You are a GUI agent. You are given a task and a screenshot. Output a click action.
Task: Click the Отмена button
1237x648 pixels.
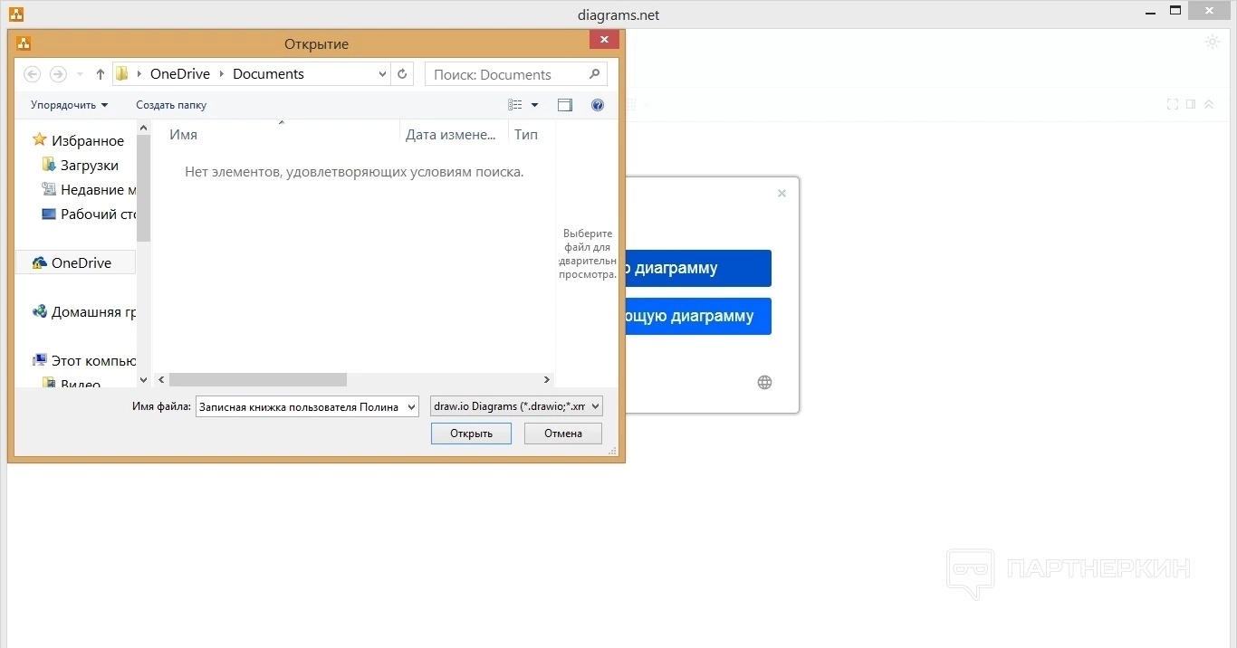click(x=563, y=434)
